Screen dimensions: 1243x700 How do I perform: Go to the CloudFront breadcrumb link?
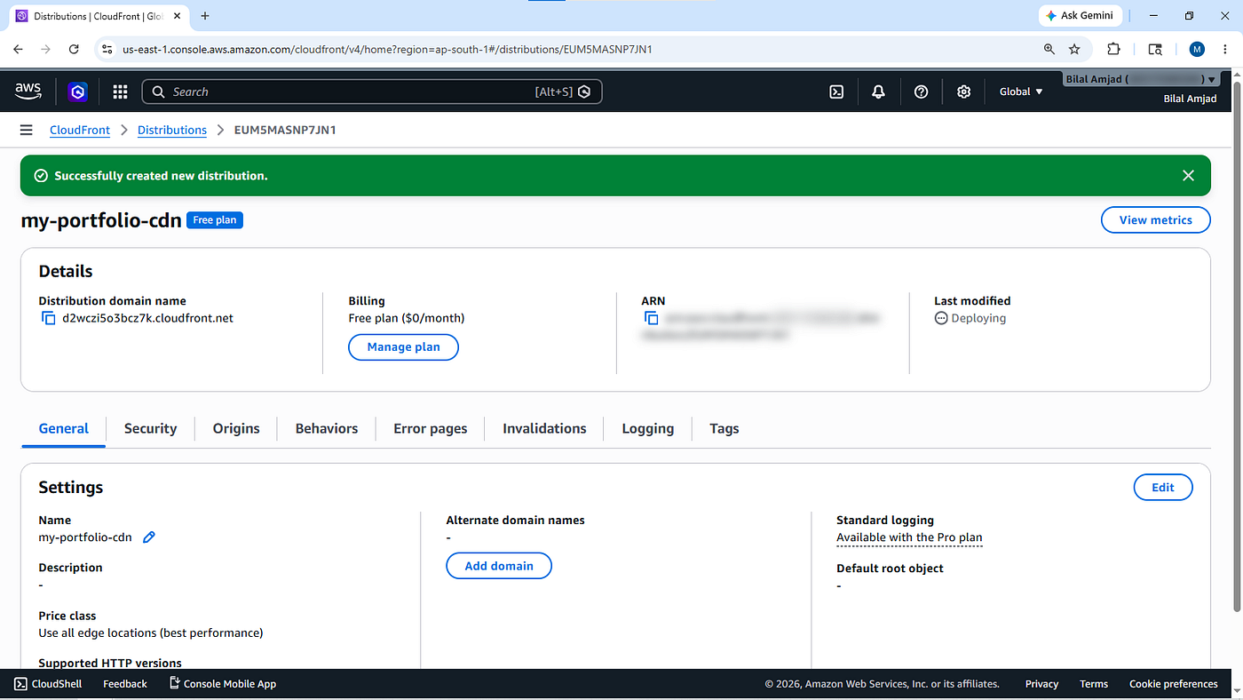pos(80,130)
